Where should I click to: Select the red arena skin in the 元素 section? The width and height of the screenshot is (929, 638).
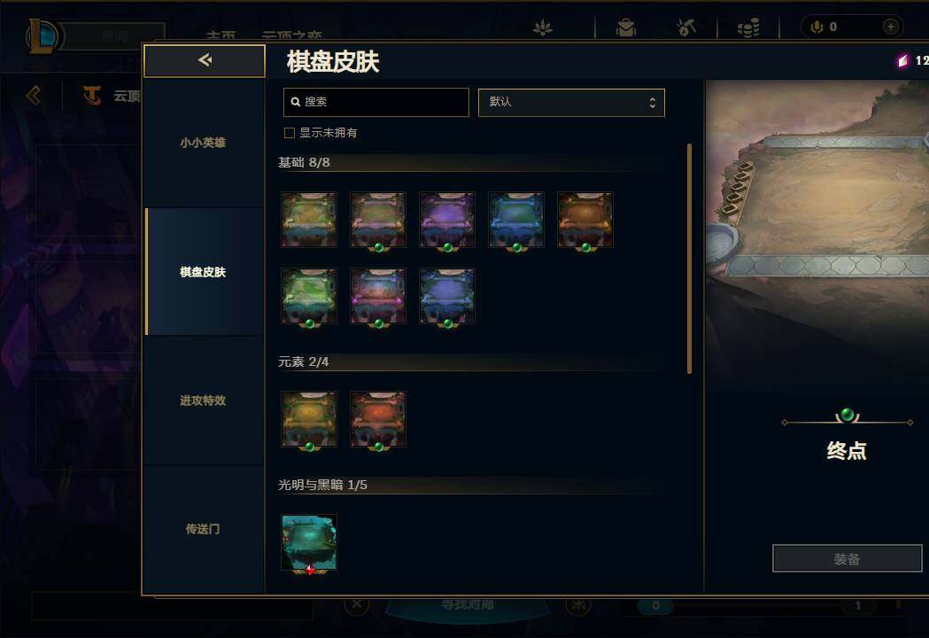tap(378, 419)
